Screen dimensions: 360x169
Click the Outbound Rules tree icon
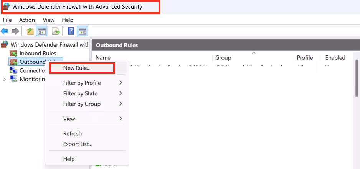coord(13,62)
